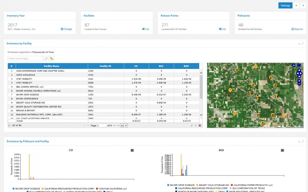308x192 pixels.
Task: Click Facility ID cell 6698
Action: (106, 83)
